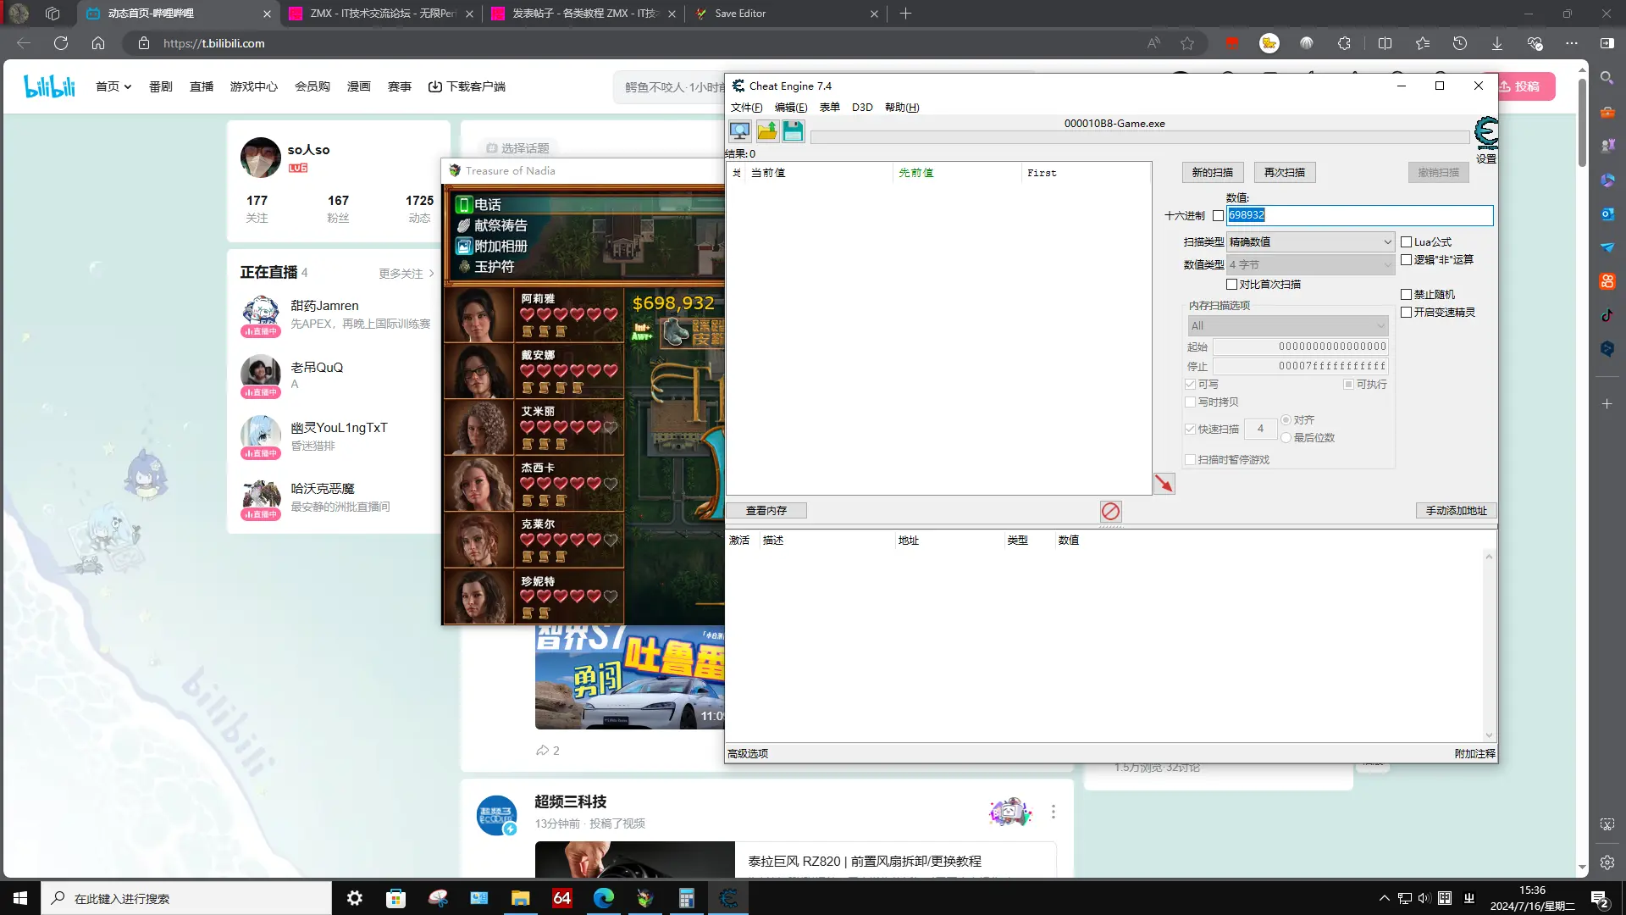Open browser history icon
The height and width of the screenshot is (915, 1626).
(x=1460, y=43)
